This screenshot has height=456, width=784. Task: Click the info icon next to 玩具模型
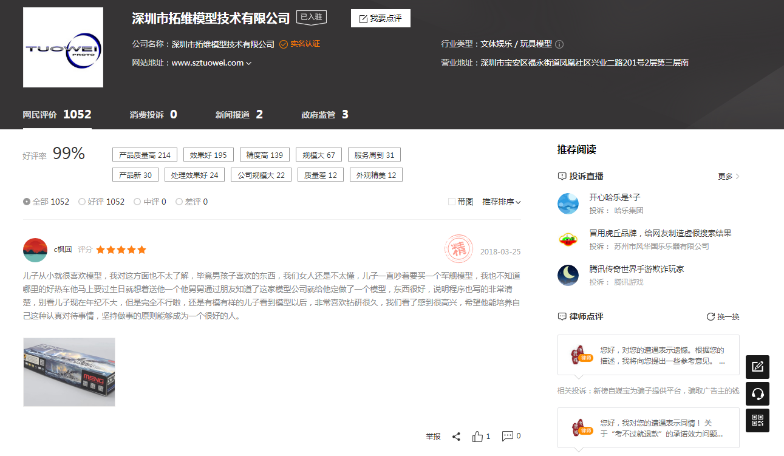click(559, 44)
